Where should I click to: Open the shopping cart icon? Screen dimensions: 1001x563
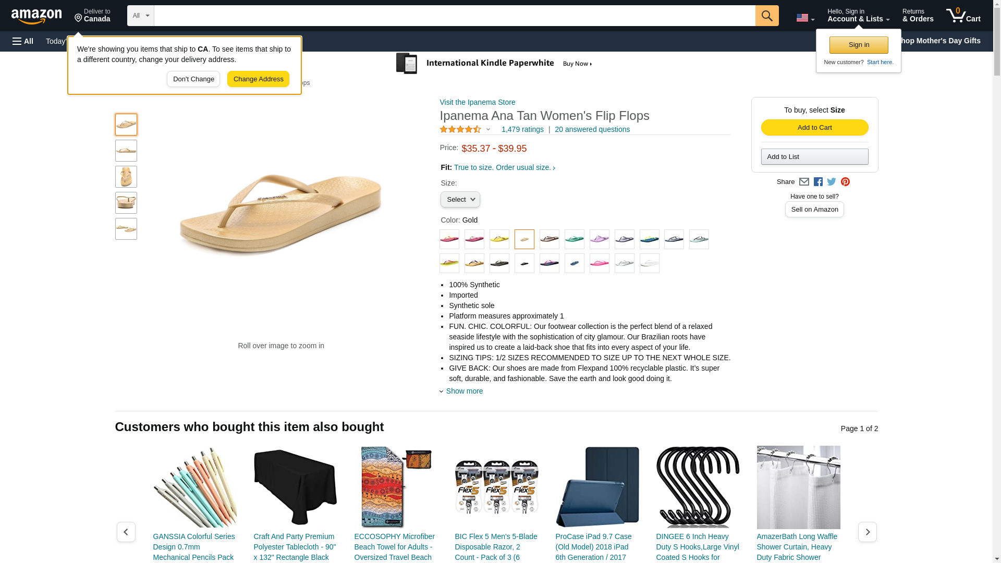(963, 16)
